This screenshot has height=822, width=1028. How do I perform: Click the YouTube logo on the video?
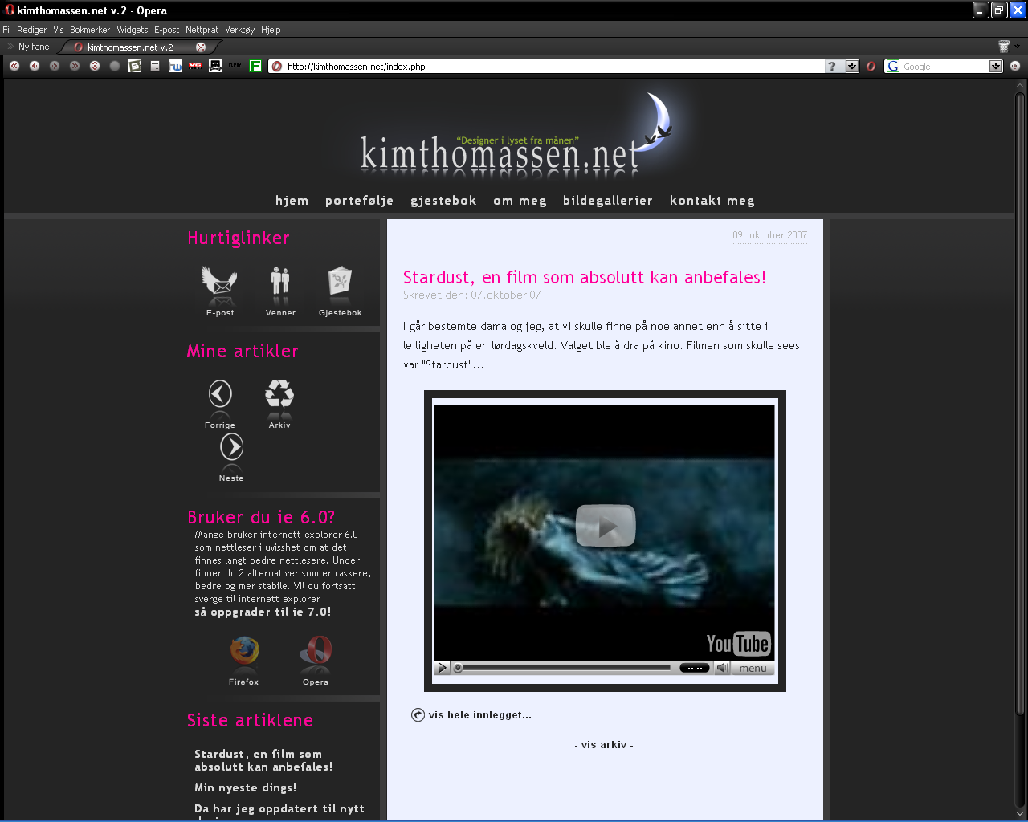coord(738,644)
